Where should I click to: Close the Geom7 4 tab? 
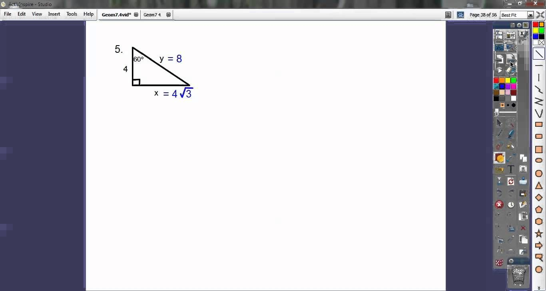pos(168,15)
